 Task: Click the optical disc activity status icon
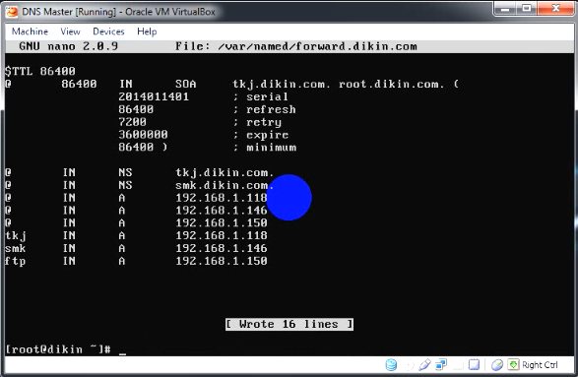(410, 365)
